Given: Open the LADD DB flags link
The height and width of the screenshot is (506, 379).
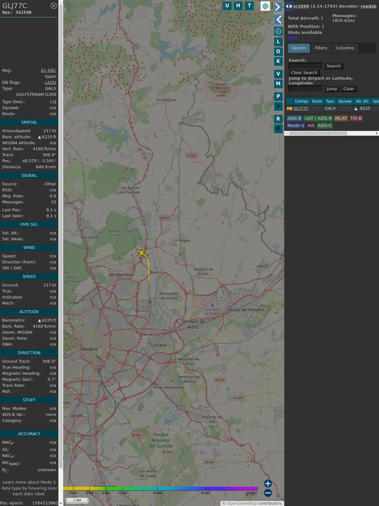Looking at the screenshot, I should pos(51,83).
